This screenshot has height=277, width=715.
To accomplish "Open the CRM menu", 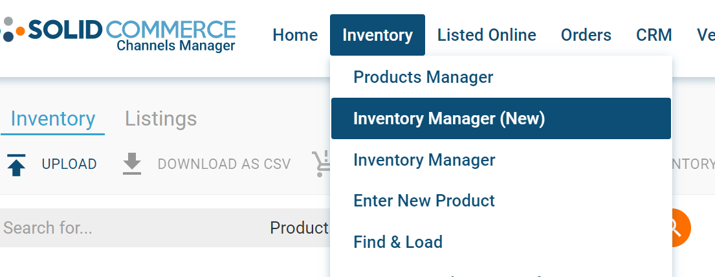I will pos(654,35).
